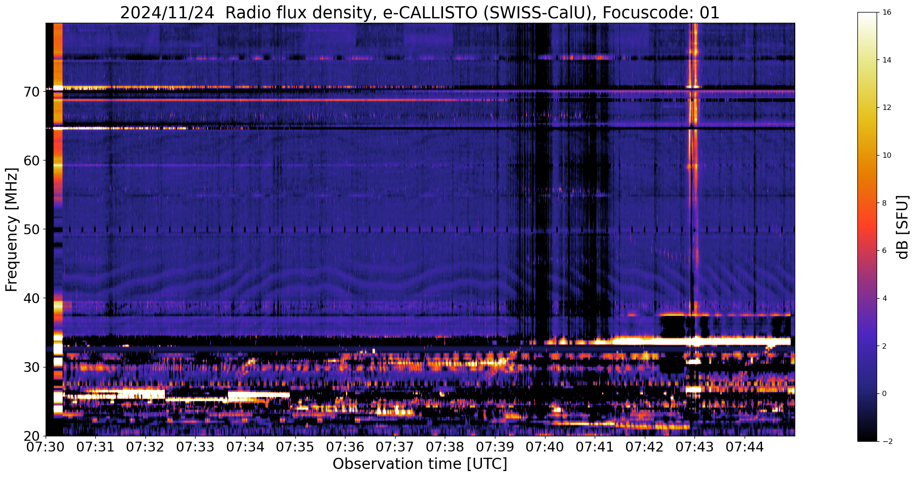
Task: Click the white top end of the colorbar
Action: tap(868, 16)
